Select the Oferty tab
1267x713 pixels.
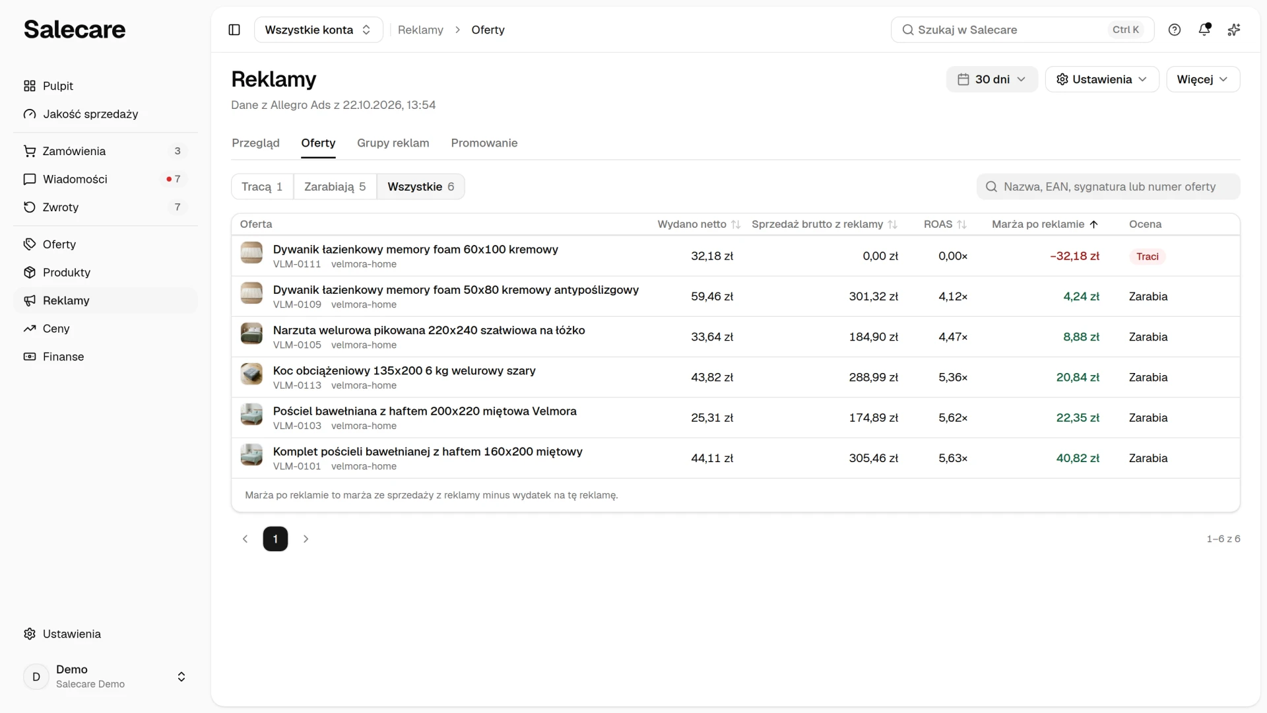coord(318,143)
